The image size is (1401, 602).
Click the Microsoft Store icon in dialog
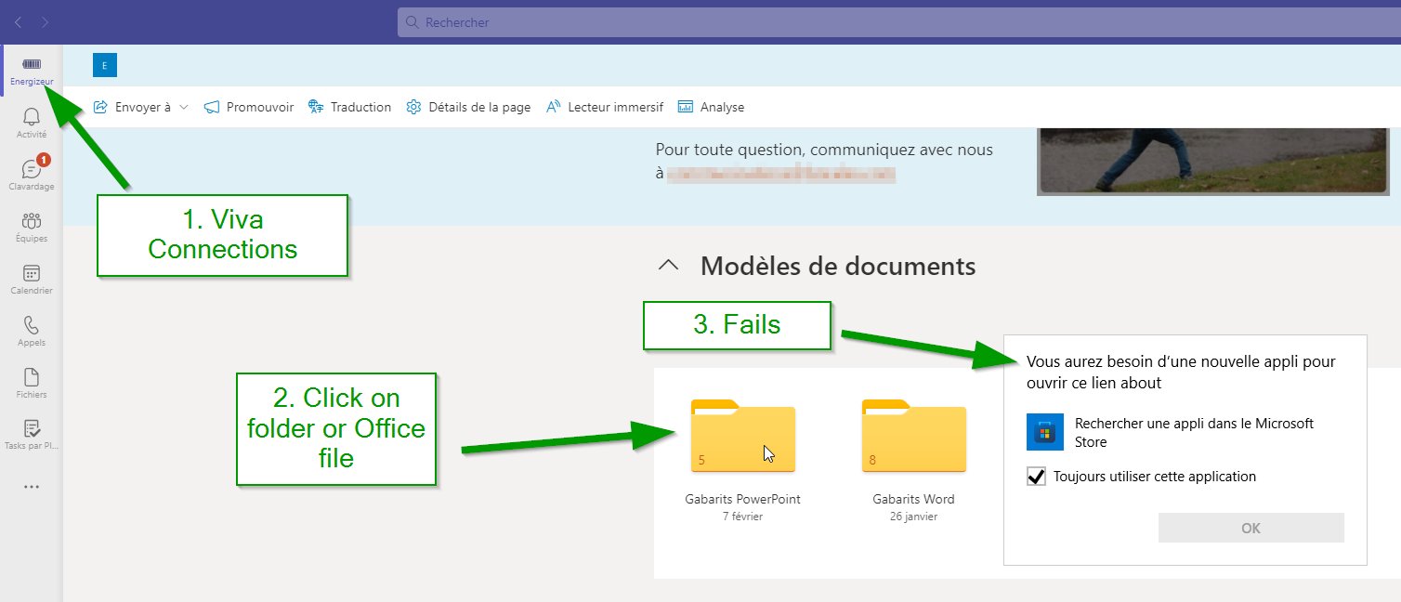(1045, 432)
